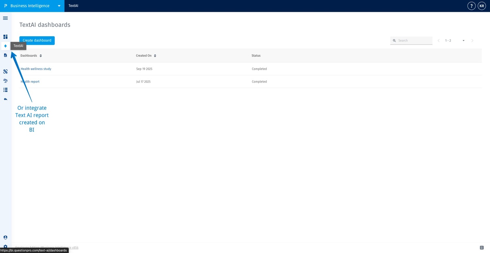Open the KR avatar menu
This screenshot has width=490, height=253.
pos(482,6)
